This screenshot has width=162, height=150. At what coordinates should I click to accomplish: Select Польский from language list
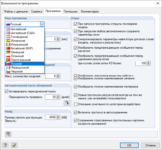pos(25,56)
